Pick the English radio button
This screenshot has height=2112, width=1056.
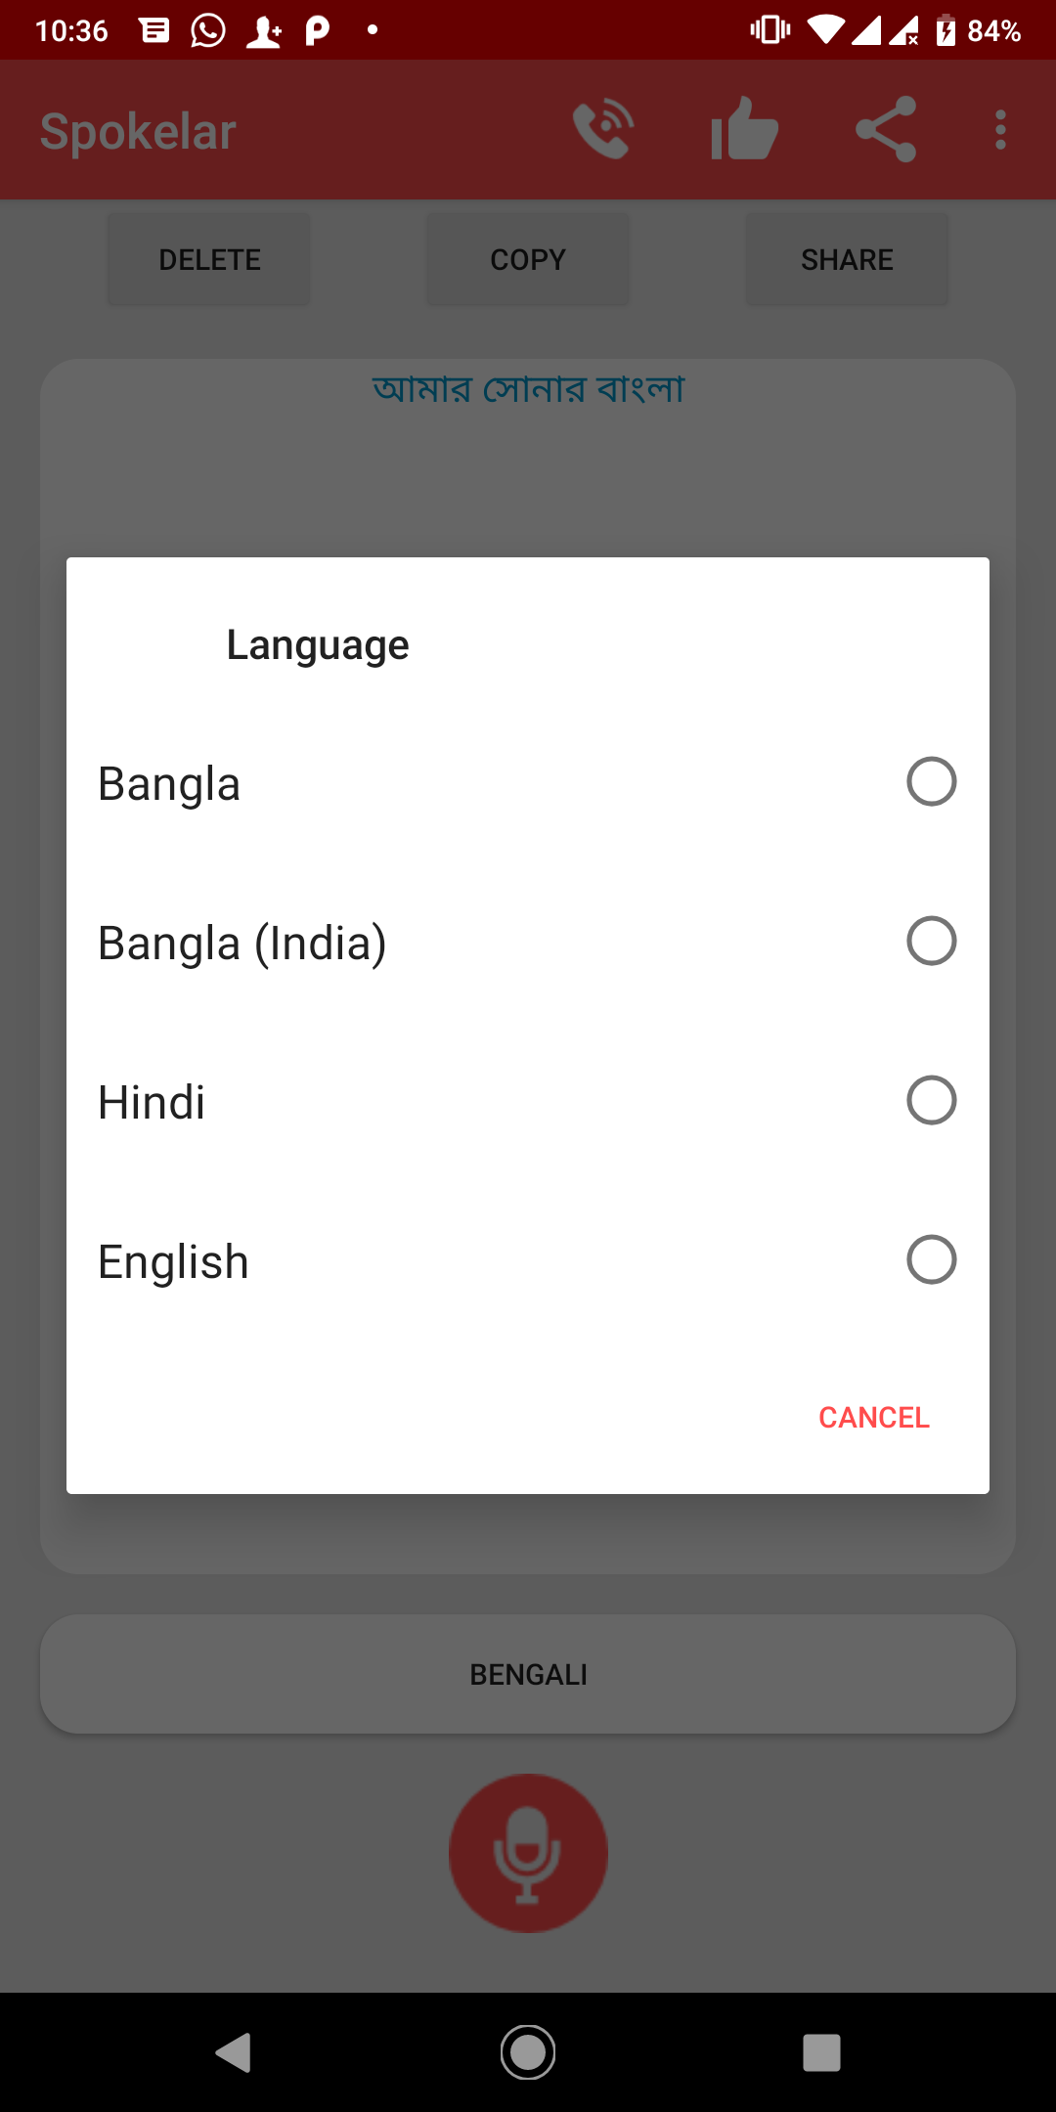[931, 1259]
